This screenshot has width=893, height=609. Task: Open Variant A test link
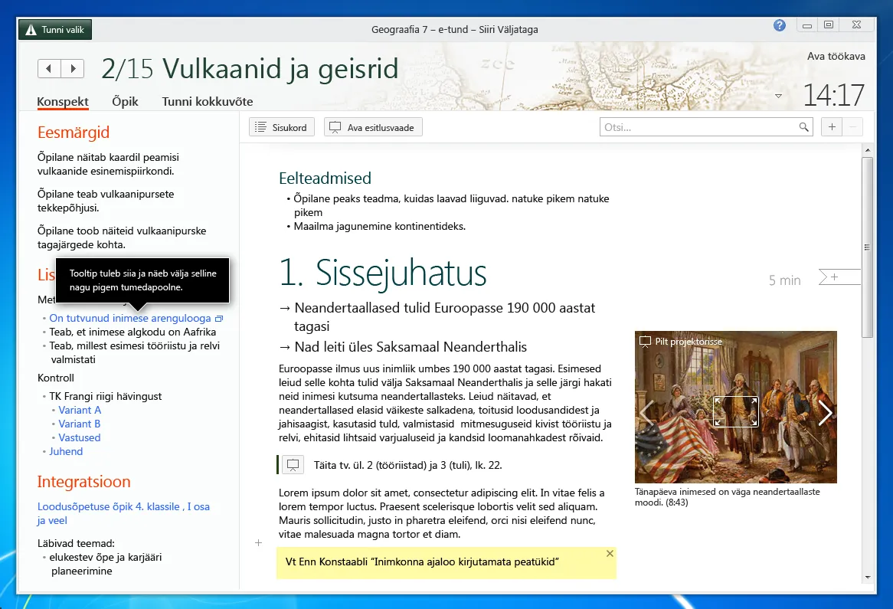pos(80,410)
